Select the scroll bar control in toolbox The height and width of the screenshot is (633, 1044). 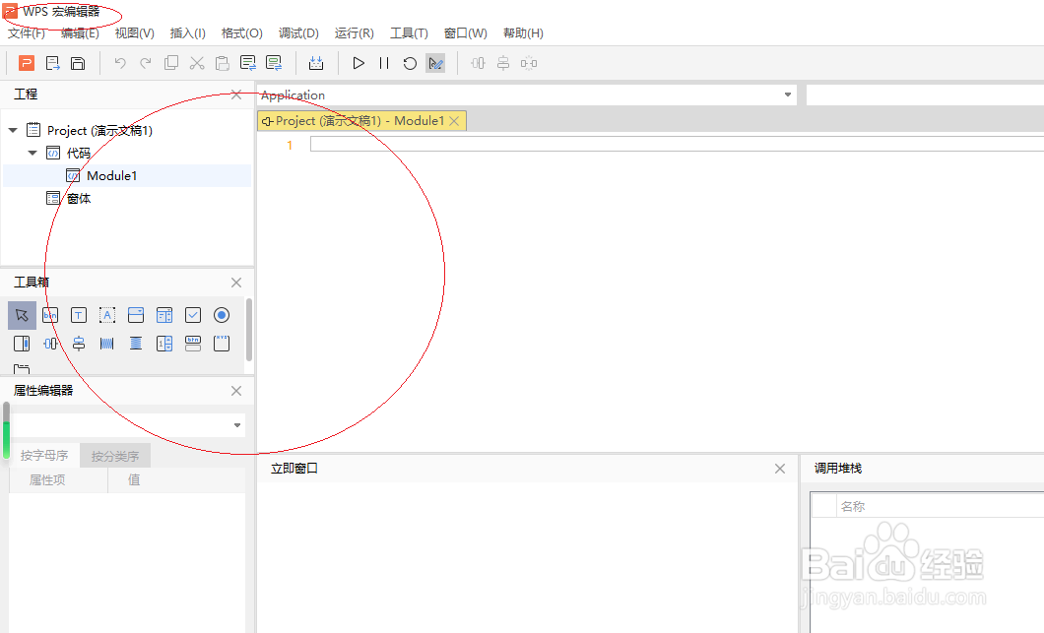22,344
